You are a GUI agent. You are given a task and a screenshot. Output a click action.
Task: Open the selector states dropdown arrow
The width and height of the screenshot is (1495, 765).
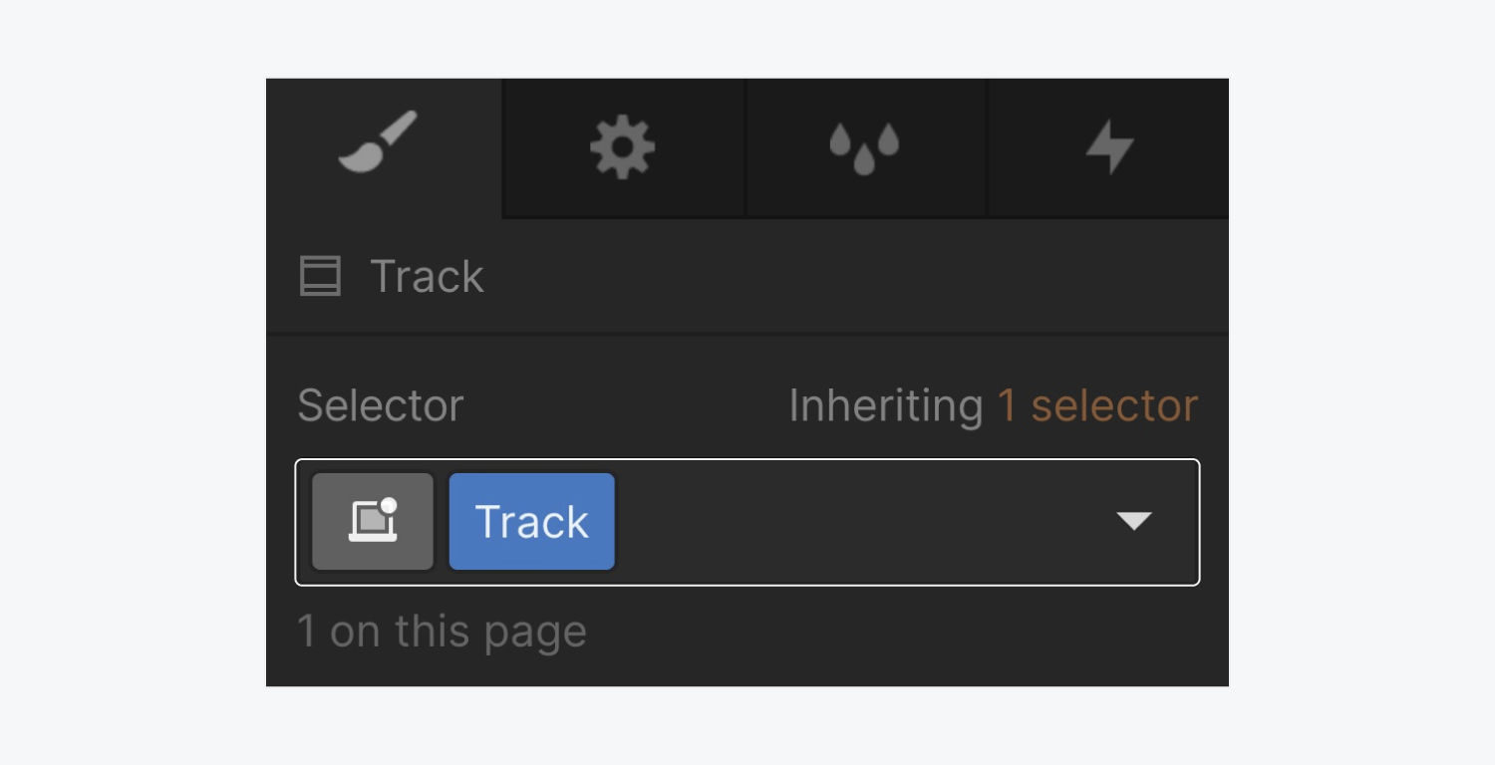1134,521
